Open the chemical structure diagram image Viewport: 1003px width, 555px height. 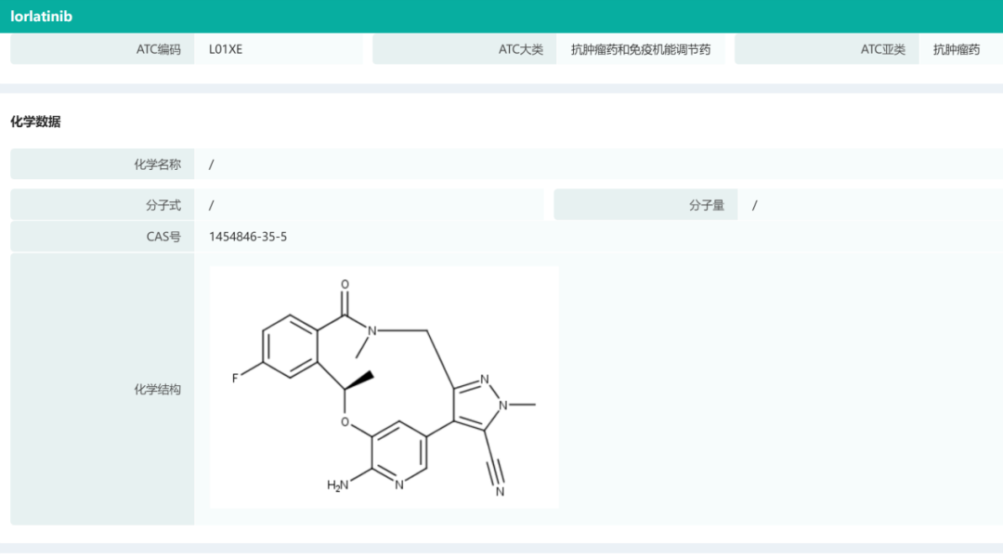click(x=385, y=386)
